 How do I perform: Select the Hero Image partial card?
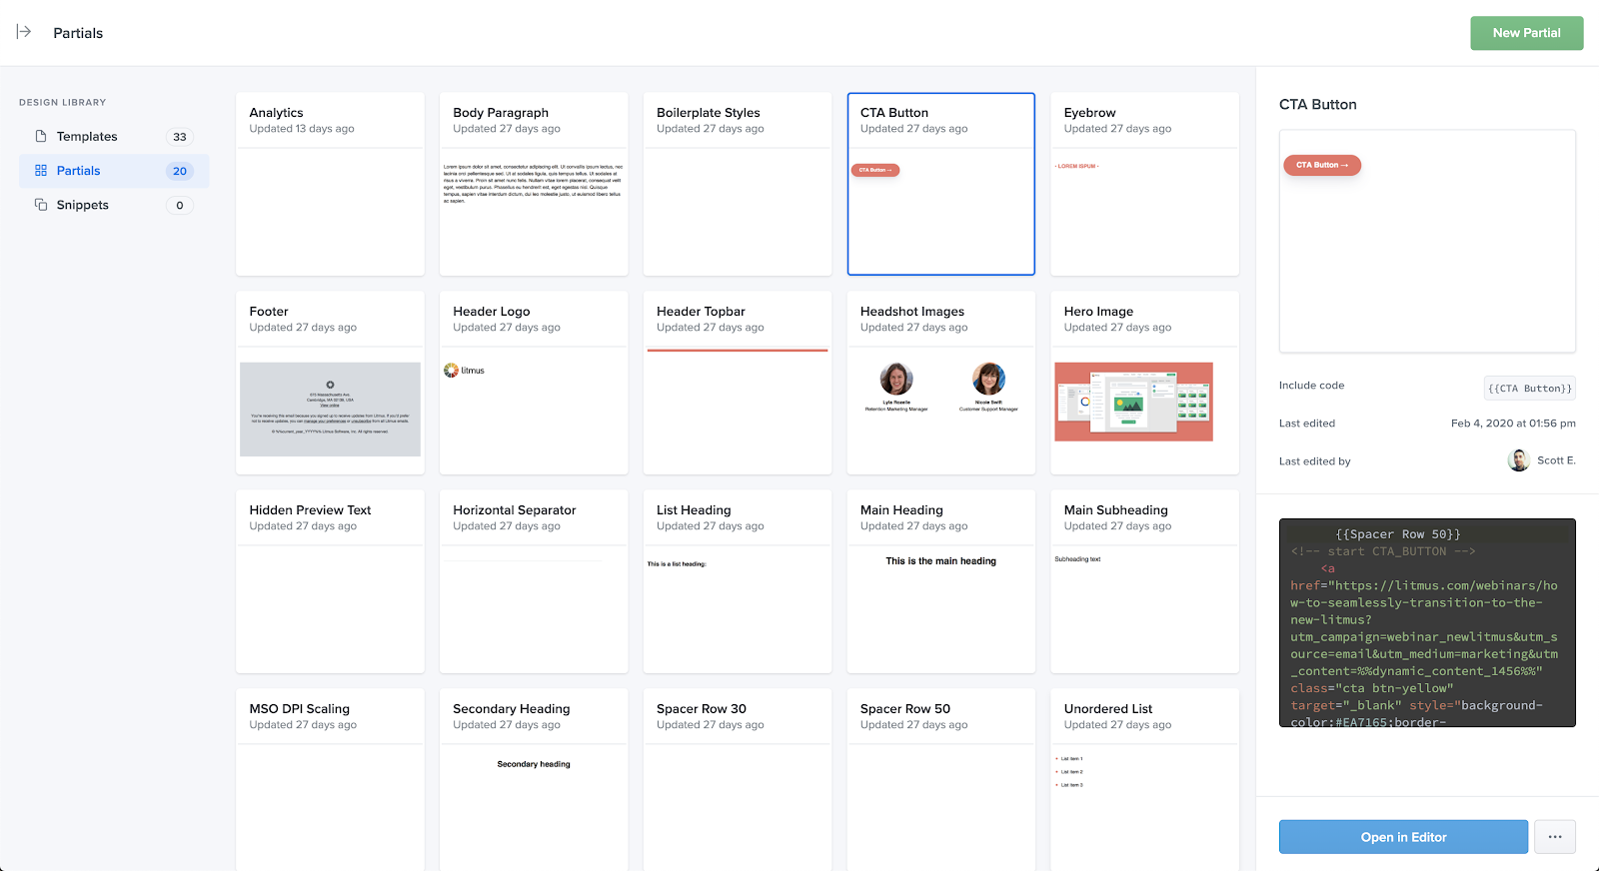pyautogui.click(x=1144, y=383)
